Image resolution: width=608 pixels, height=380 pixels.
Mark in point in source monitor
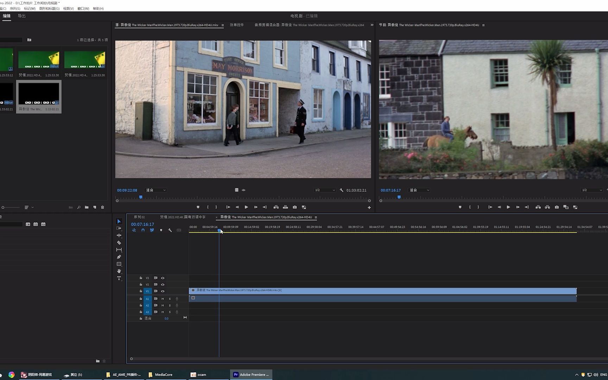(x=208, y=207)
